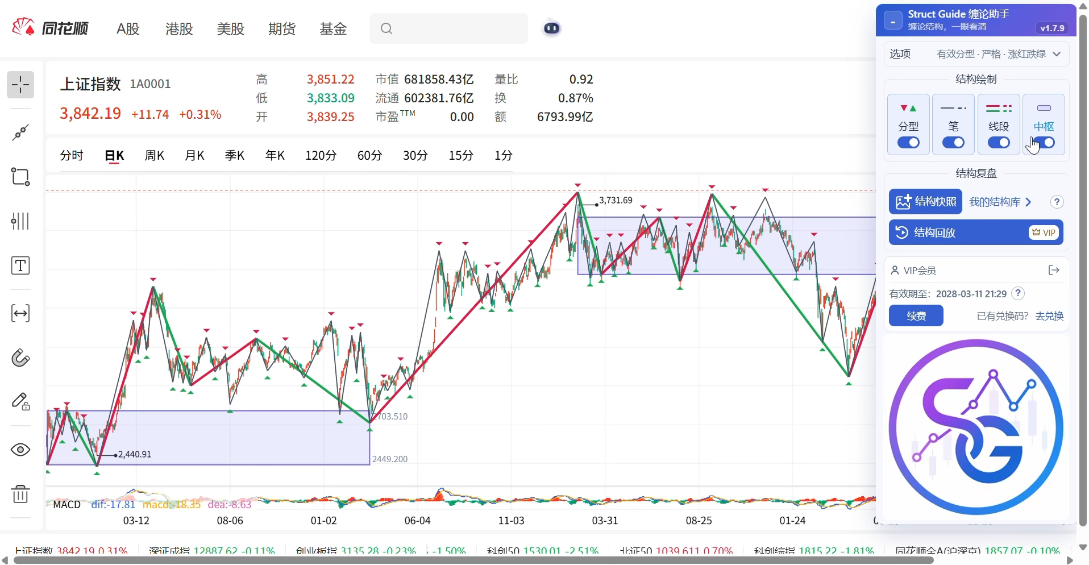The height and width of the screenshot is (565, 1089).
Task: Click the 同花顺 logo
Action: pyautogui.click(x=51, y=28)
